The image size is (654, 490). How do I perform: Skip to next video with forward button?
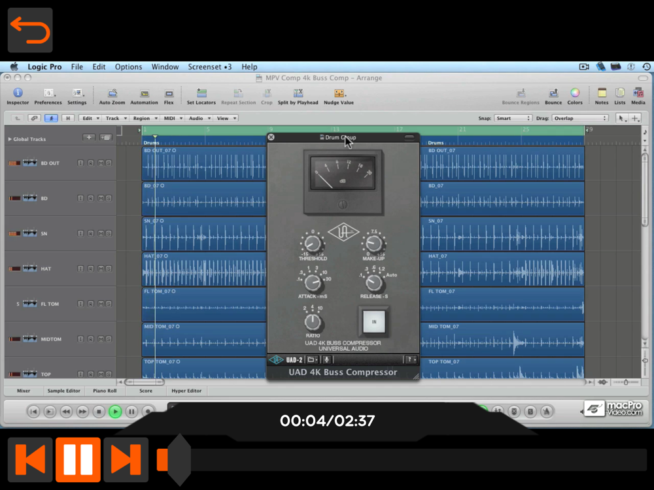tap(126, 459)
